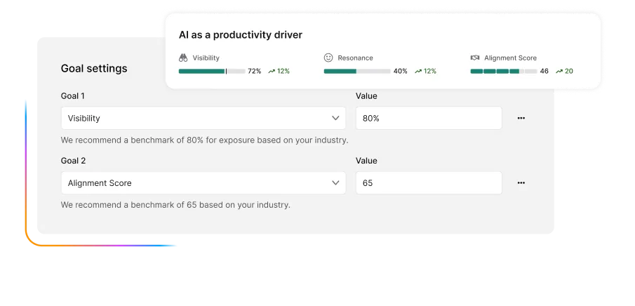Expand the Goal 2 Alignment Score dropdown
This screenshot has width=635, height=306.
pos(203,182)
